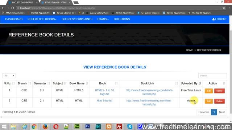Open Photoshop from the taskbar

[87, 126]
